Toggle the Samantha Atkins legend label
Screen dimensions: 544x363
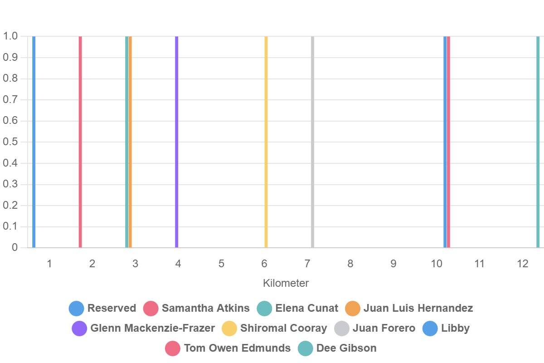point(205,309)
